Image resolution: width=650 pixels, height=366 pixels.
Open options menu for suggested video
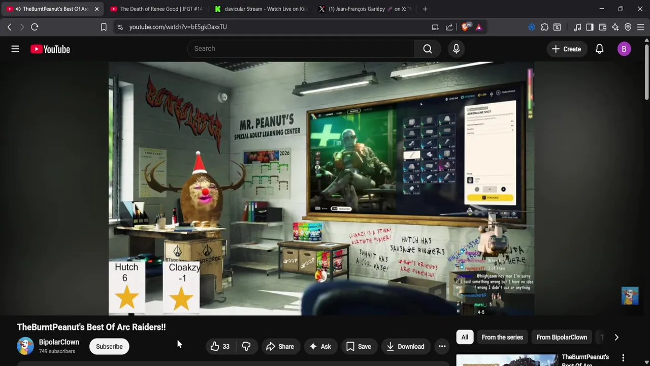[x=623, y=358]
